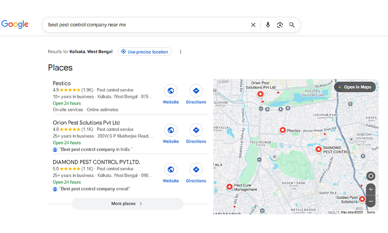Click inside the Google search box
The image size is (388, 233).
coord(145,25)
